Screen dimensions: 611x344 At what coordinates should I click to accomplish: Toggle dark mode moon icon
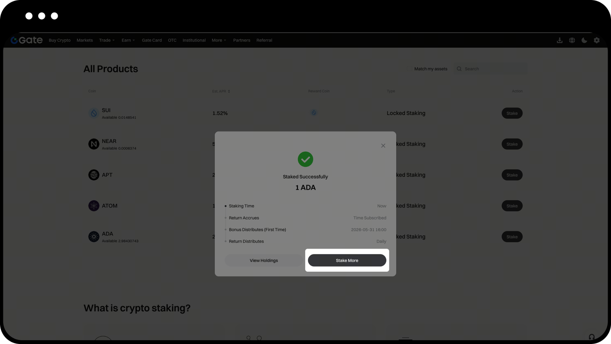click(584, 40)
